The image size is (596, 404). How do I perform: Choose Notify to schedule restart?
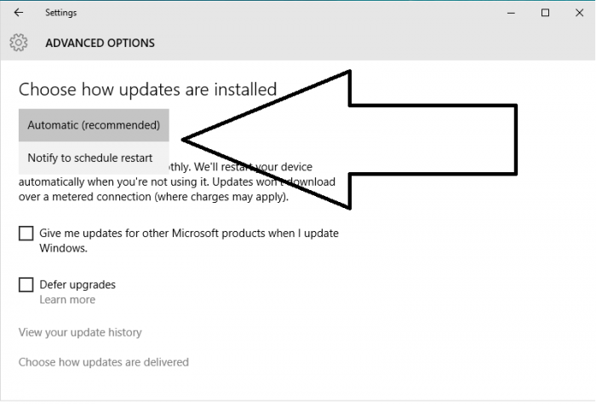pos(90,158)
